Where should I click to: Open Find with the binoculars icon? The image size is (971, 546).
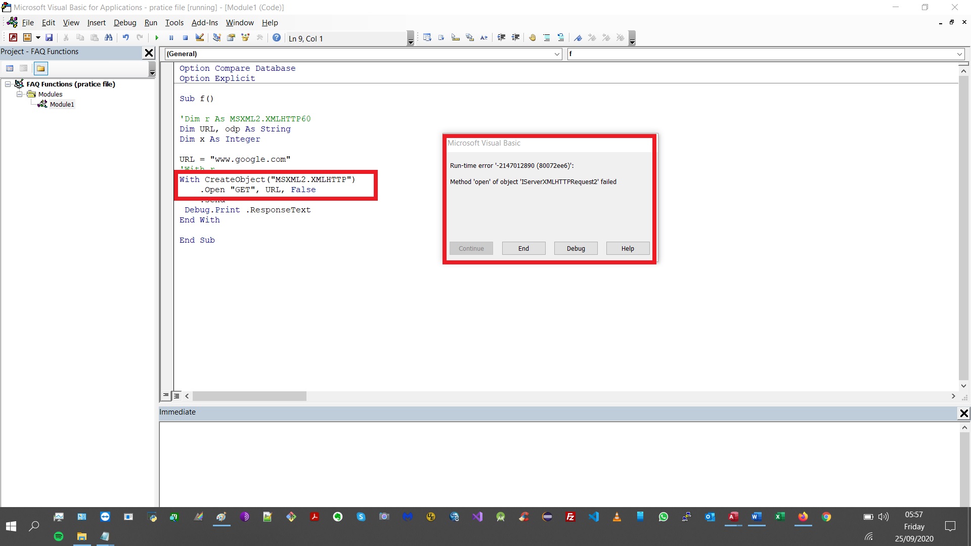point(108,38)
